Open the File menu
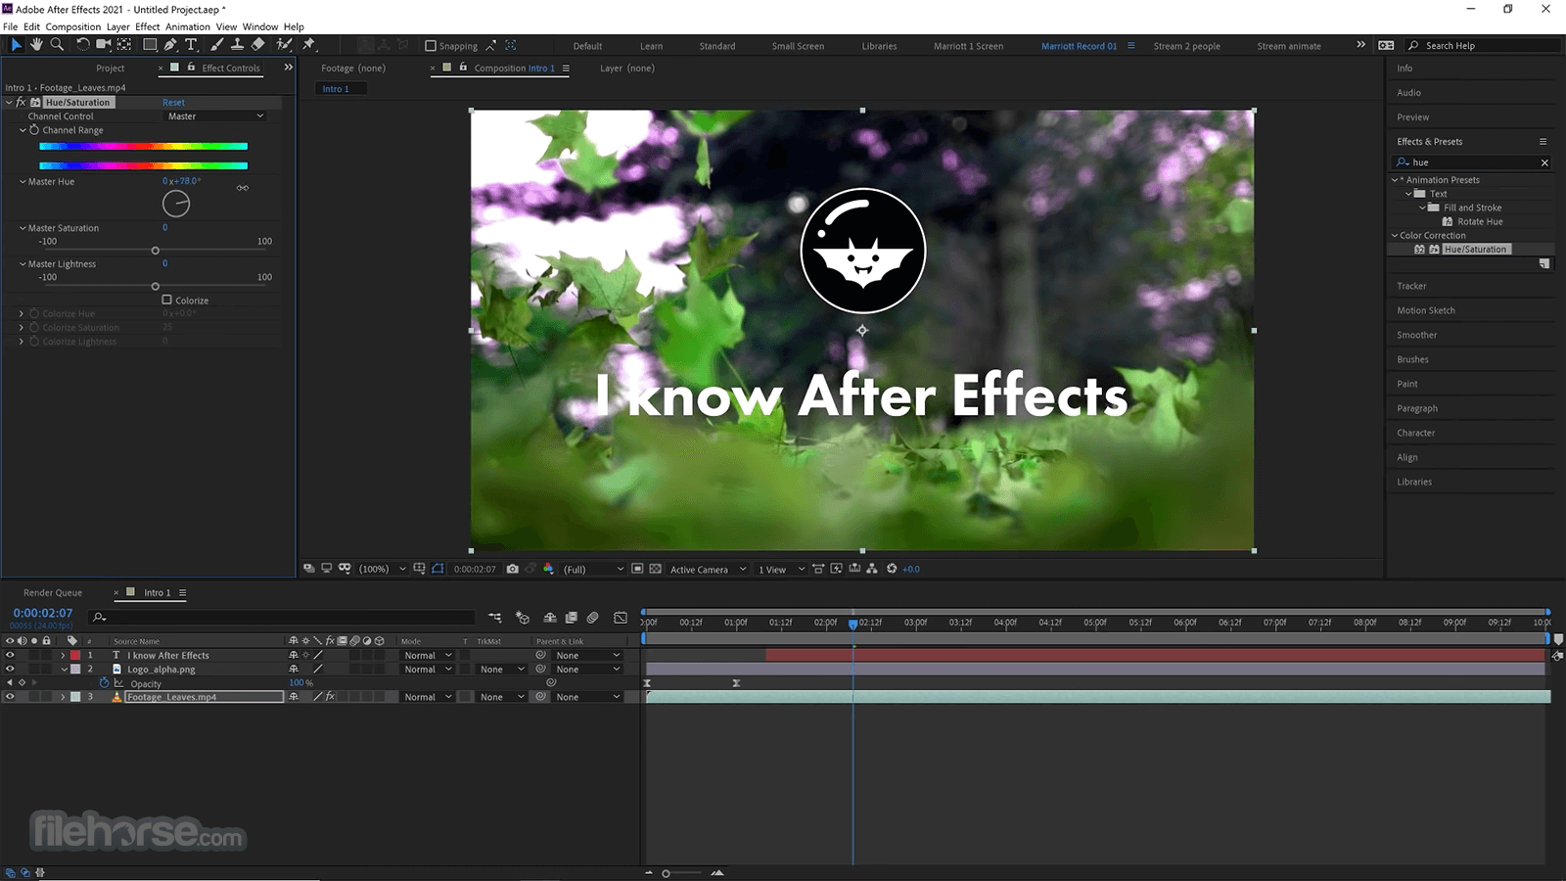The height and width of the screenshot is (881, 1566). (11, 26)
